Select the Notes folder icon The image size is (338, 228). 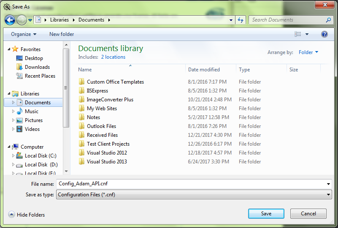coord(81,117)
